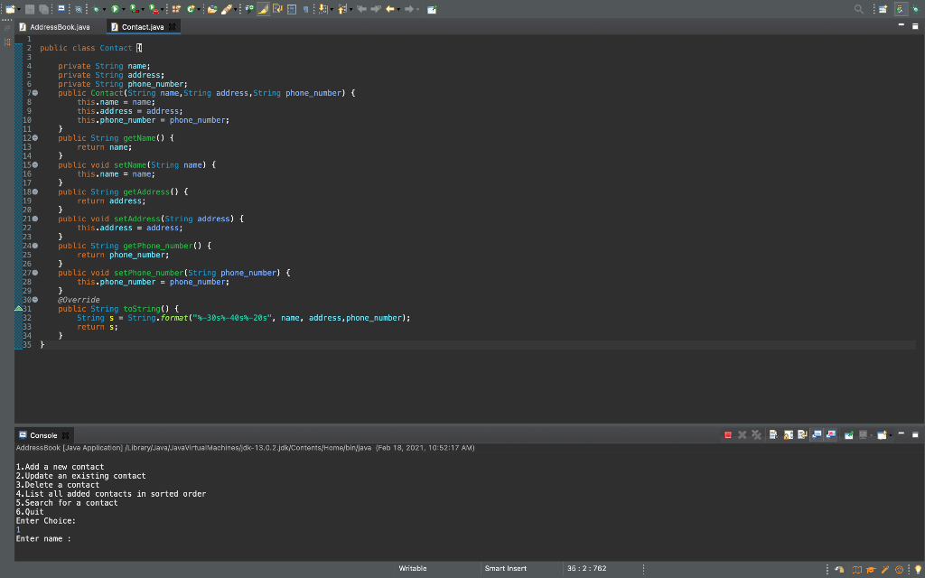Click the Save button in the toolbar
925x578 pixels.
tap(29, 9)
